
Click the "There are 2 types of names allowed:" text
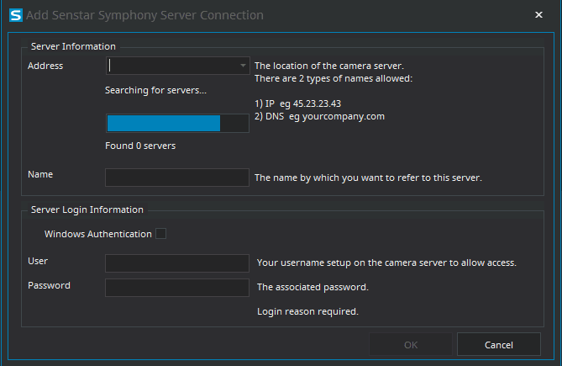334,78
